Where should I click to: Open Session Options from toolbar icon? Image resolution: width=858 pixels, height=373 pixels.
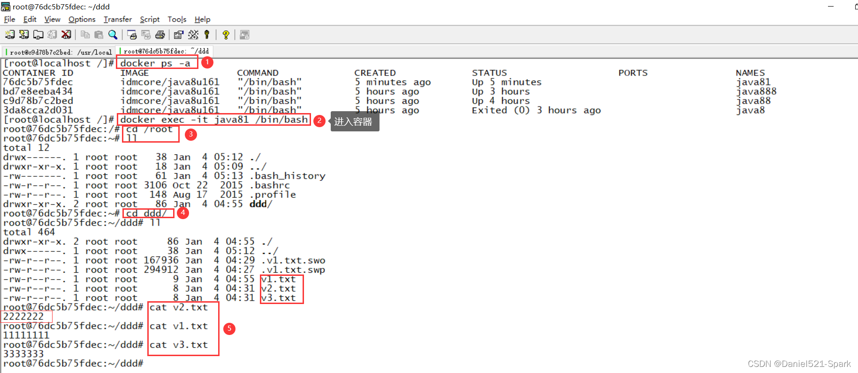point(179,35)
